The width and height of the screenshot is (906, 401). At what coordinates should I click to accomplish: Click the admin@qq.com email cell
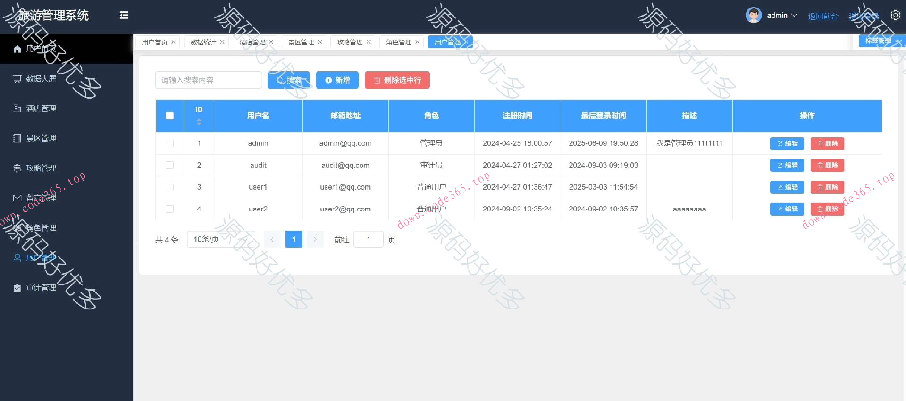(345, 143)
